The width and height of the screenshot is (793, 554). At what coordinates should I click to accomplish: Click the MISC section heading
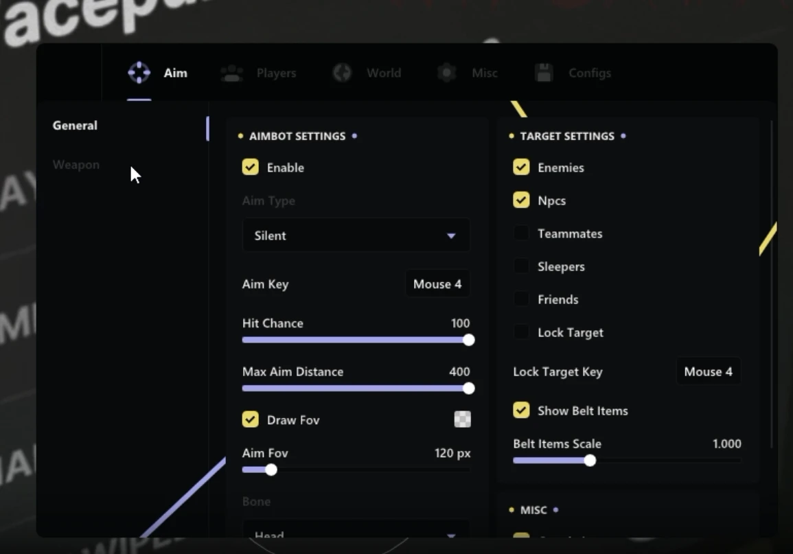click(533, 510)
